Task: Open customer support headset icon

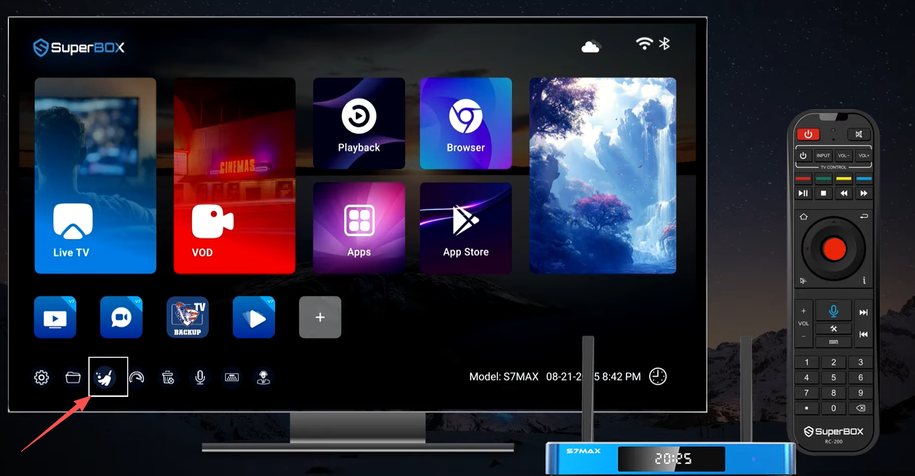Action: click(x=263, y=377)
